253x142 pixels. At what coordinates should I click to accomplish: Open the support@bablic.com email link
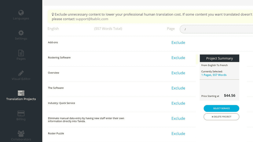92,19
